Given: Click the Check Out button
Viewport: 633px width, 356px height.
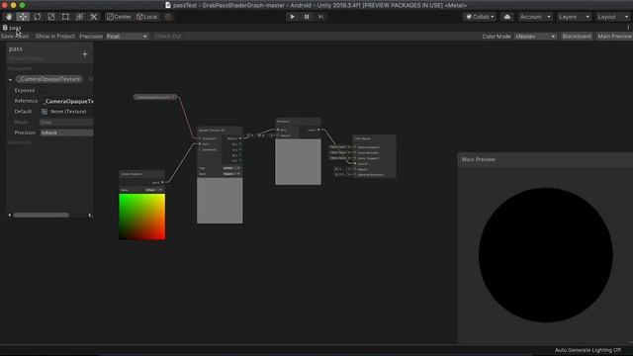Looking at the screenshot, I should [167, 37].
